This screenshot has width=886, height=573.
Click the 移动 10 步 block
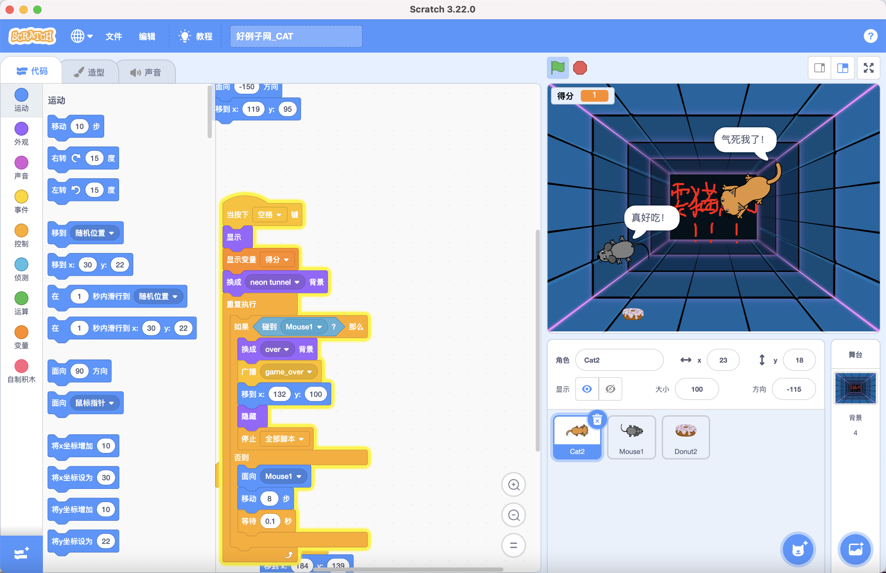pyautogui.click(x=75, y=127)
